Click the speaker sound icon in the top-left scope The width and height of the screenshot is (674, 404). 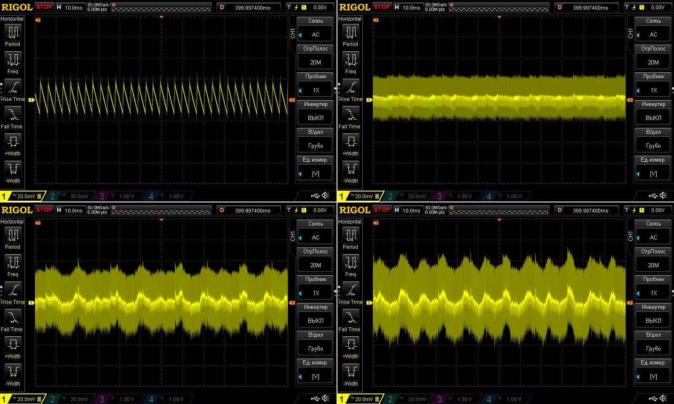(x=326, y=196)
